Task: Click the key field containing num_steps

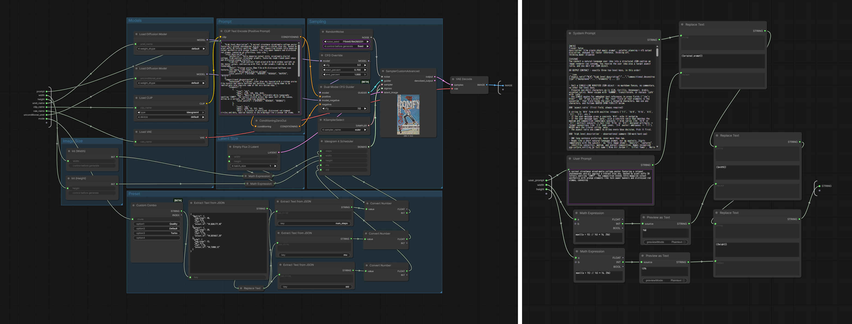Action: pos(314,223)
